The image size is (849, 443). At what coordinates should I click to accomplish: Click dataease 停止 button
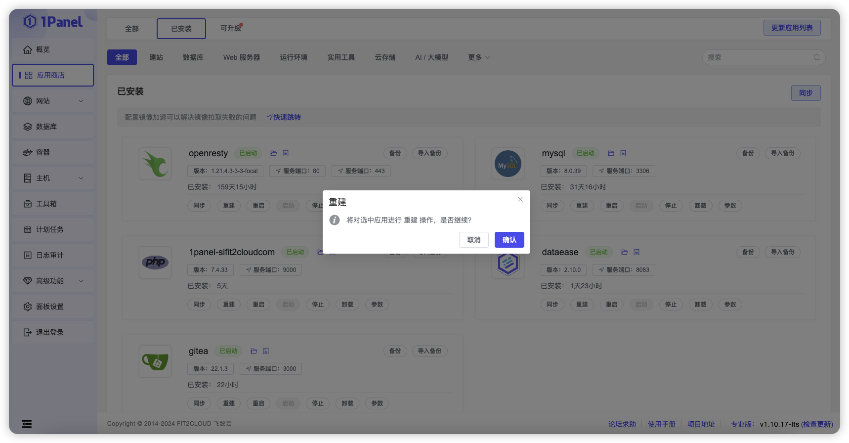click(671, 305)
